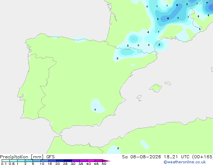Viewport: 213px width, 165px height.
Task: Click the over-50 mm arrow end of legend
Action: [106, 161]
